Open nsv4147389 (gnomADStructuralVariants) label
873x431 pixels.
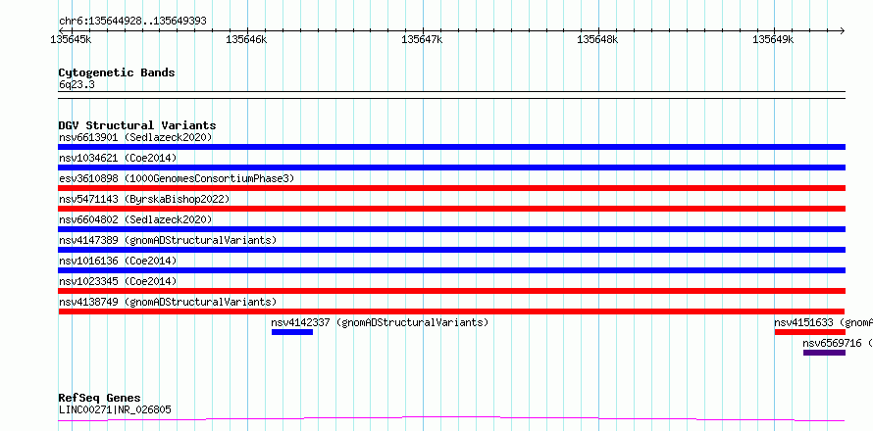(168, 240)
